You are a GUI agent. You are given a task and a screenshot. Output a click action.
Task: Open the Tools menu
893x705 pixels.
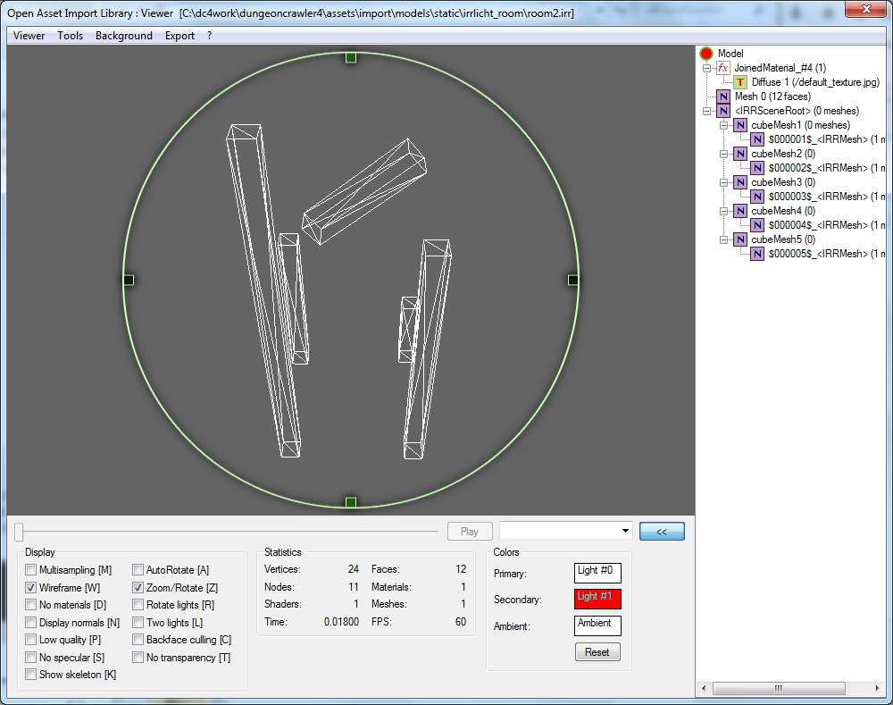(x=70, y=36)
